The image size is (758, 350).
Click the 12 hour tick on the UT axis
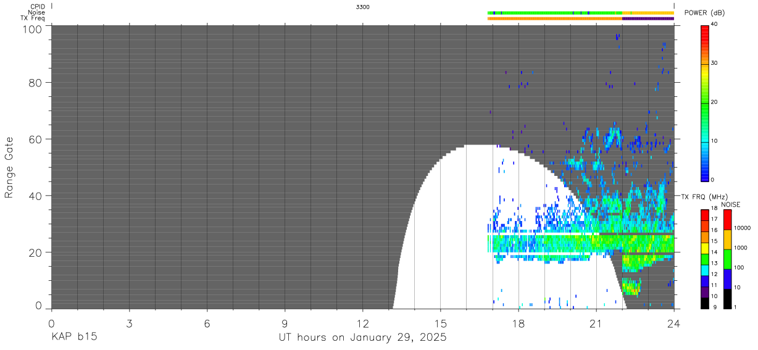362,323
